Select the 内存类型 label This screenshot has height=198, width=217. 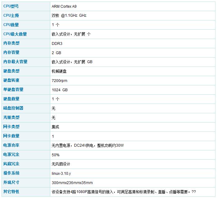[x=11, y=43]
